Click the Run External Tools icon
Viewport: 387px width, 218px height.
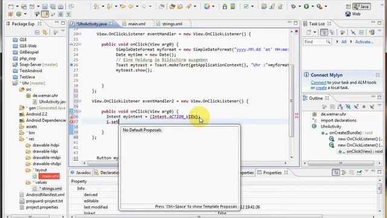pos(319,7)
